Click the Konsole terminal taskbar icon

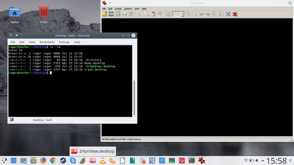point(192,161)
